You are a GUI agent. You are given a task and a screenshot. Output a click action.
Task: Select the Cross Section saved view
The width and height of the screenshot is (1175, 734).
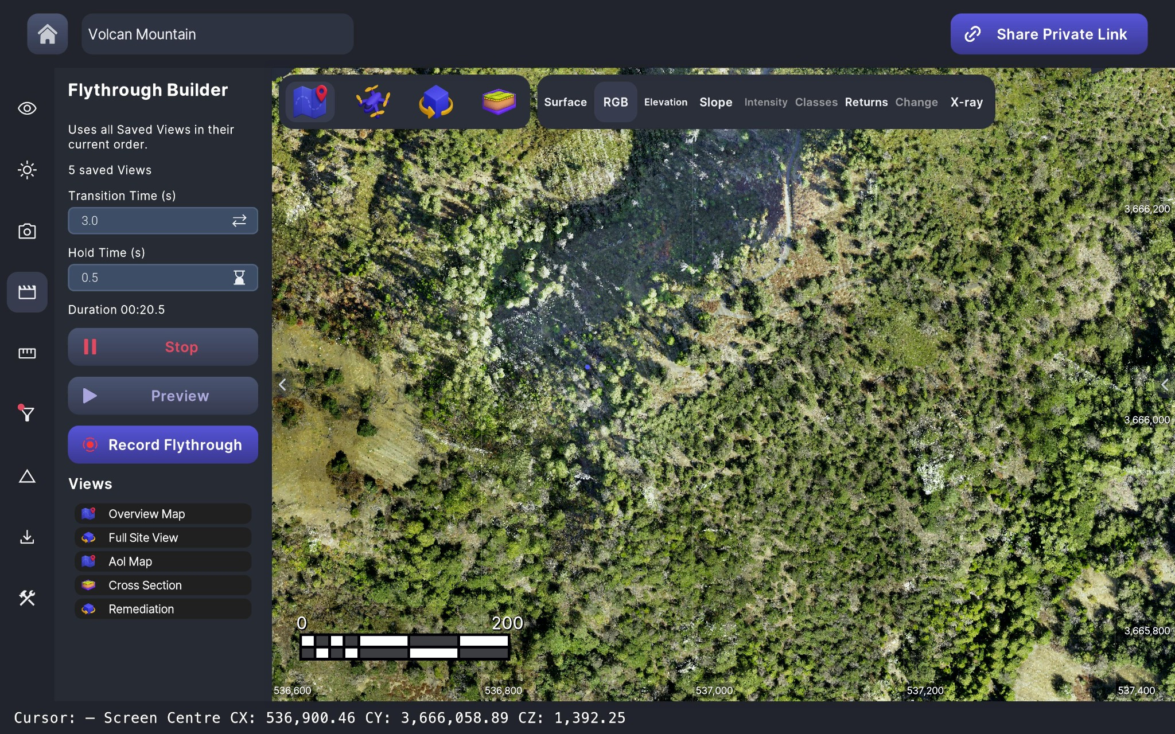[163, 585]
